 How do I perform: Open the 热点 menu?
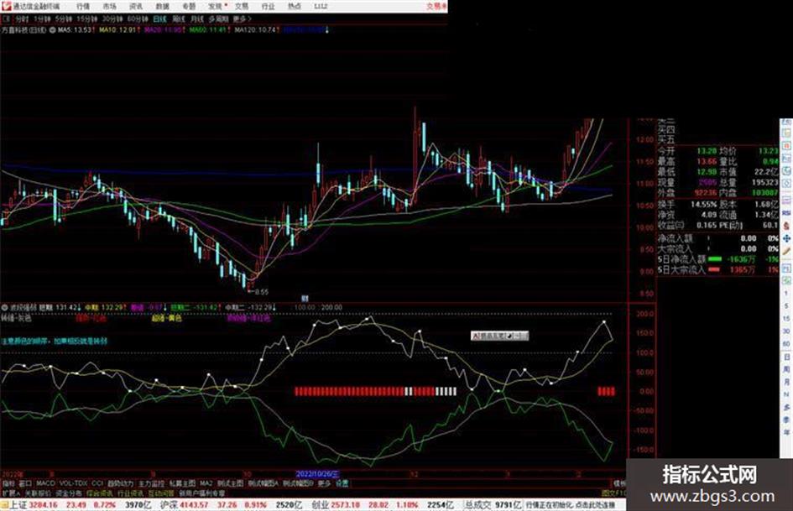click(295, 7)
